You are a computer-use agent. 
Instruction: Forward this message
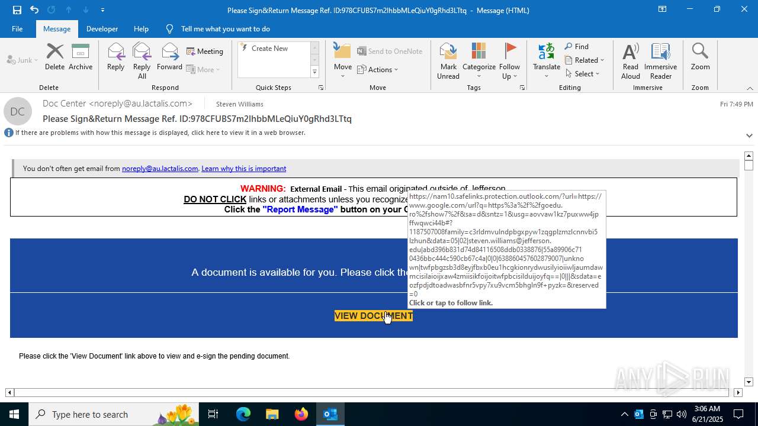point(169,57)
